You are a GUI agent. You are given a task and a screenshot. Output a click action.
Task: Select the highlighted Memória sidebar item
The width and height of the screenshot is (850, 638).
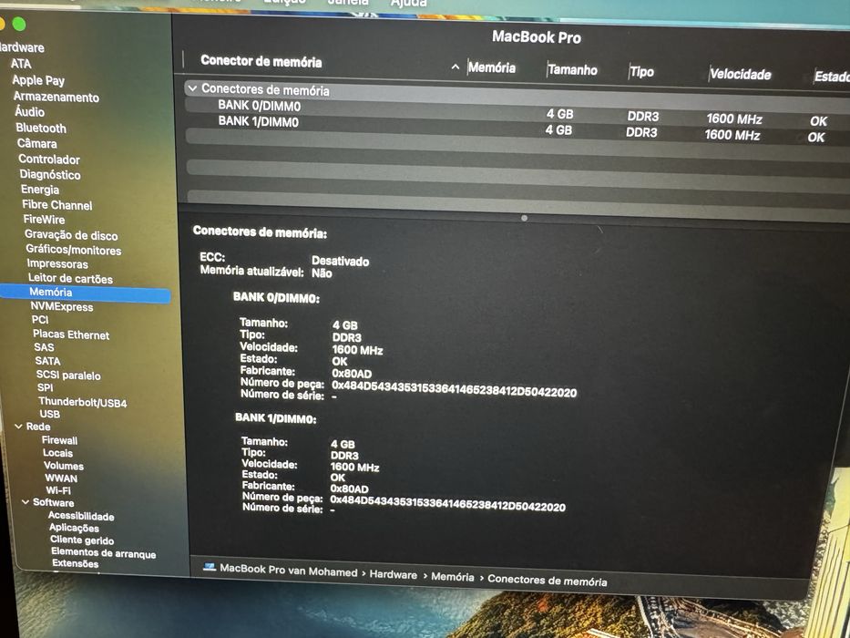coord(85,293)
